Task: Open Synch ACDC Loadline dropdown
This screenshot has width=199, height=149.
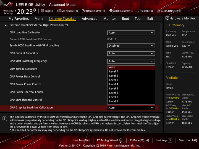Action: pos(131,46)
